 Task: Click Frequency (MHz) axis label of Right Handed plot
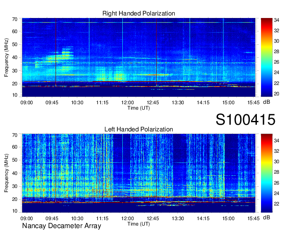[x=6, y=57]
